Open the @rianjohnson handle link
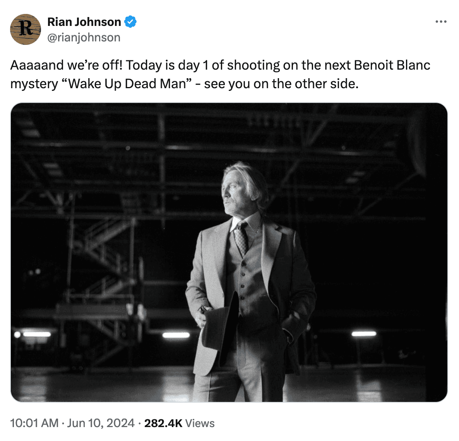The height and width of the screenshot is (441, 459). pyautogui.click(x=84, y=38)
